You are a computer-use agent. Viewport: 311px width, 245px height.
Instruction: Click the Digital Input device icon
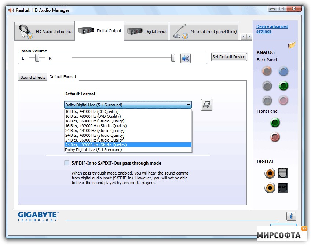tap(135, 31)
